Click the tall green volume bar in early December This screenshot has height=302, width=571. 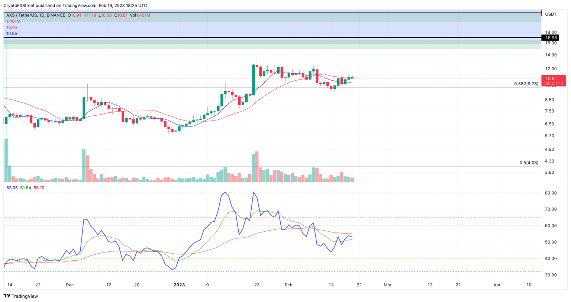click(84, 165)
